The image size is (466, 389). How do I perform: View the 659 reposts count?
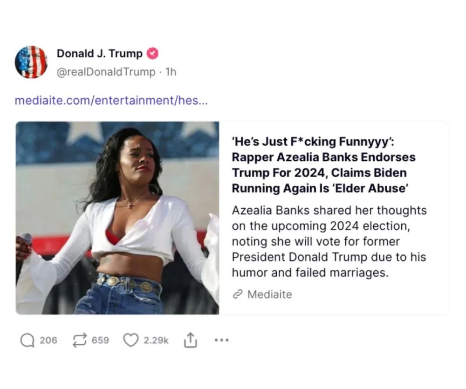[100, 340]
